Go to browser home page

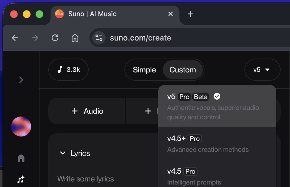tap(75, 38)
